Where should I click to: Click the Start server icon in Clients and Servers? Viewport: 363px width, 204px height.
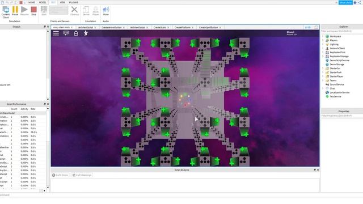[44, 10]
